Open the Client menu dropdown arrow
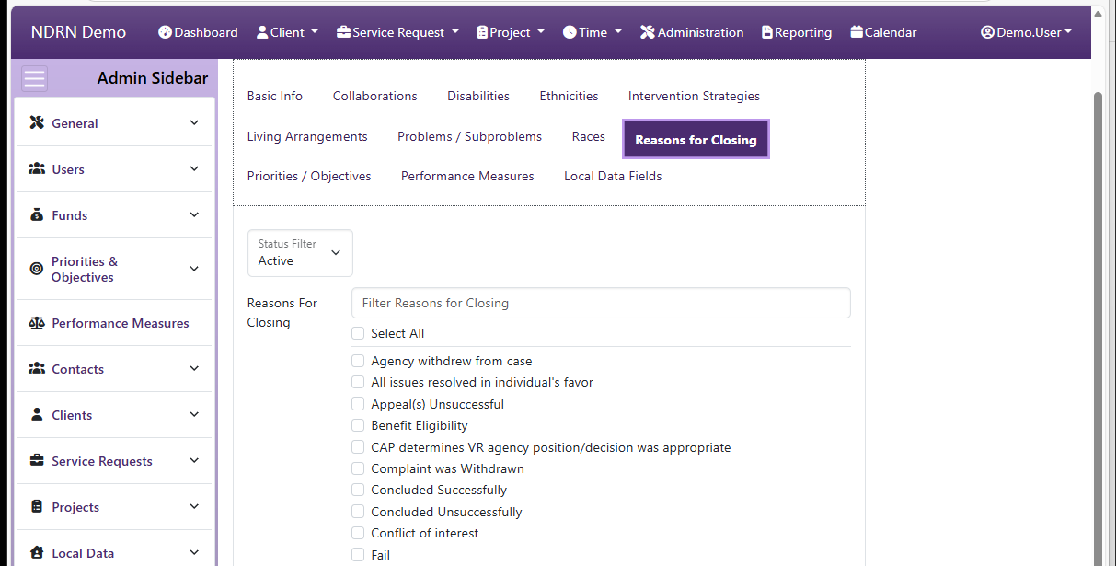 pos(315,32)
